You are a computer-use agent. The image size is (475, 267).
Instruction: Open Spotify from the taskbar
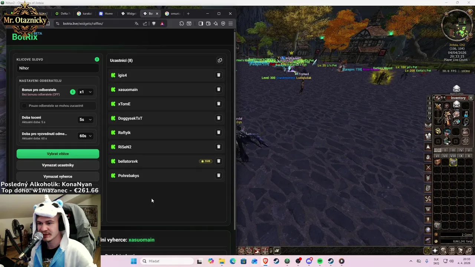coord(320,261)
